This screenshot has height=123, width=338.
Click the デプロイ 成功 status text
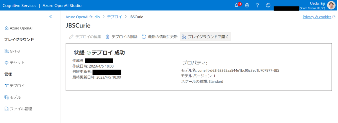108,53
